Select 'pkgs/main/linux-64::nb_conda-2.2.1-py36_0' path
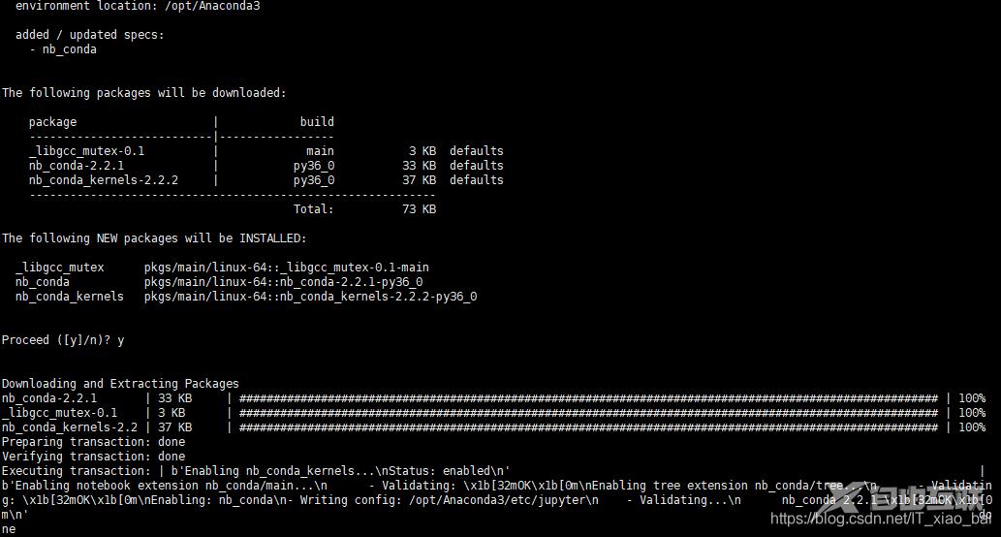The width and height of the screenshot is (1001, 537). click(284, 282)
